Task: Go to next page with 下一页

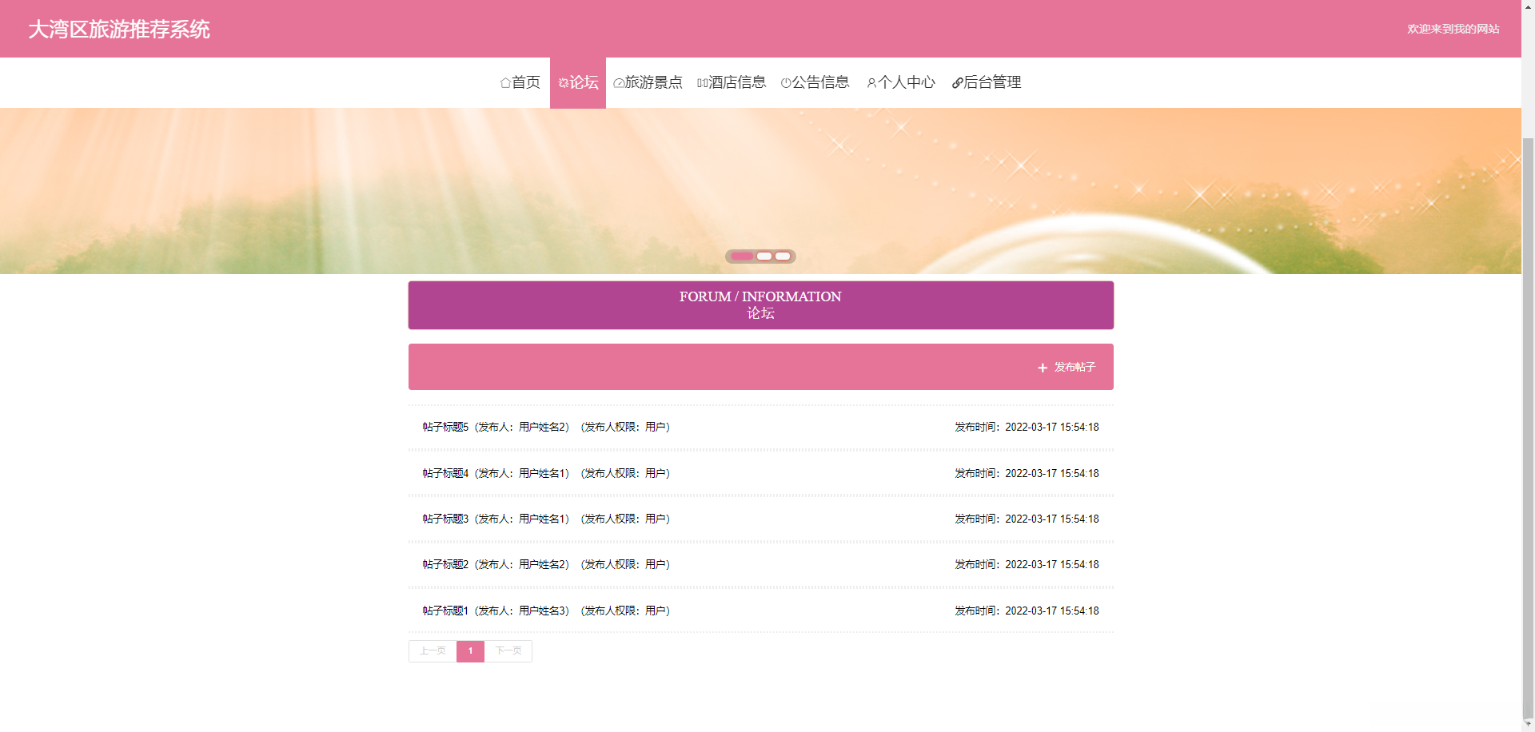Action: [508, 651]
